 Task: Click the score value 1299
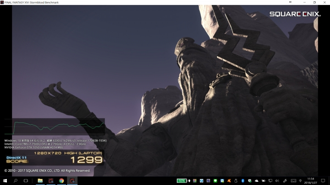[x=87, y=160]
